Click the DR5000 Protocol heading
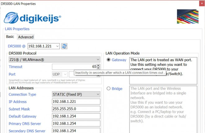Screen dimensions: 205x133 [x=22, y=53]
